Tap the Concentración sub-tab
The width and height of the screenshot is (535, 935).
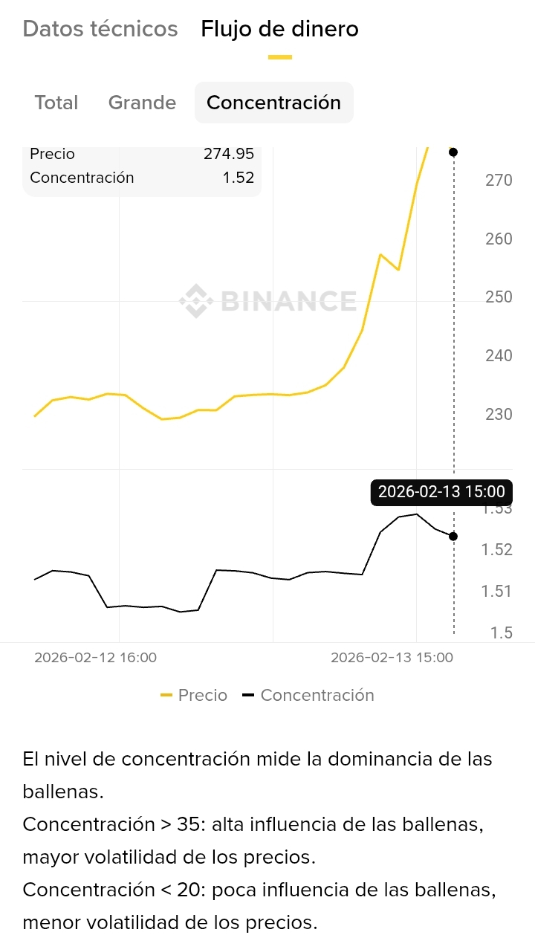(x=273, y=103)
